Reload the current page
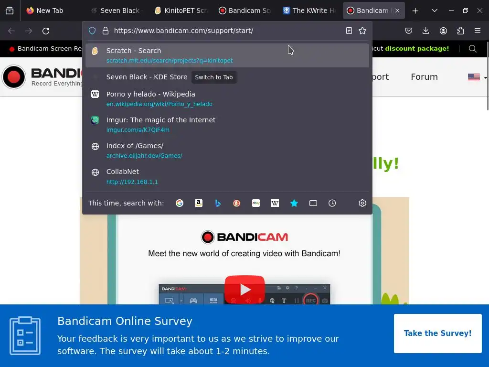The height and width of the screenshot is (367, 489). [x=46, y=31]
